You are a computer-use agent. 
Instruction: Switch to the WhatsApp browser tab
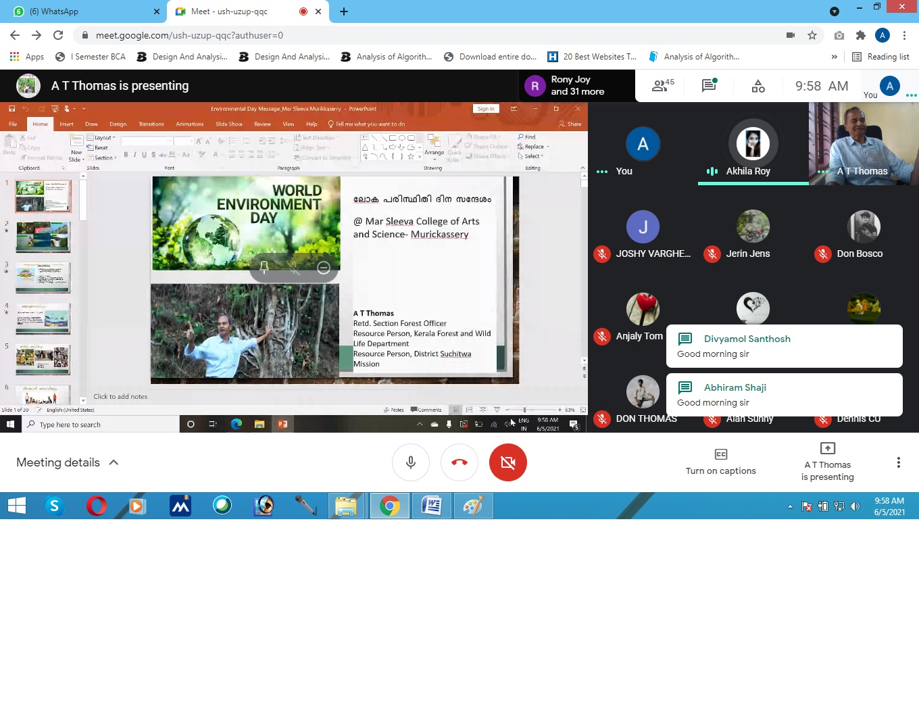[81, 11]
